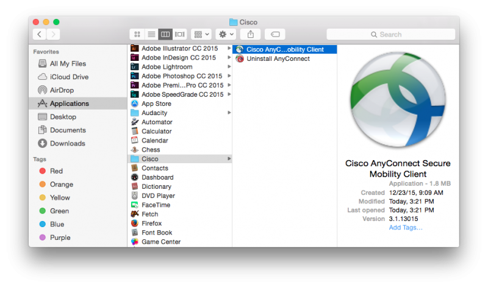Click the Dashboard icon
This screenshot has width=488, height=288.
134,177
